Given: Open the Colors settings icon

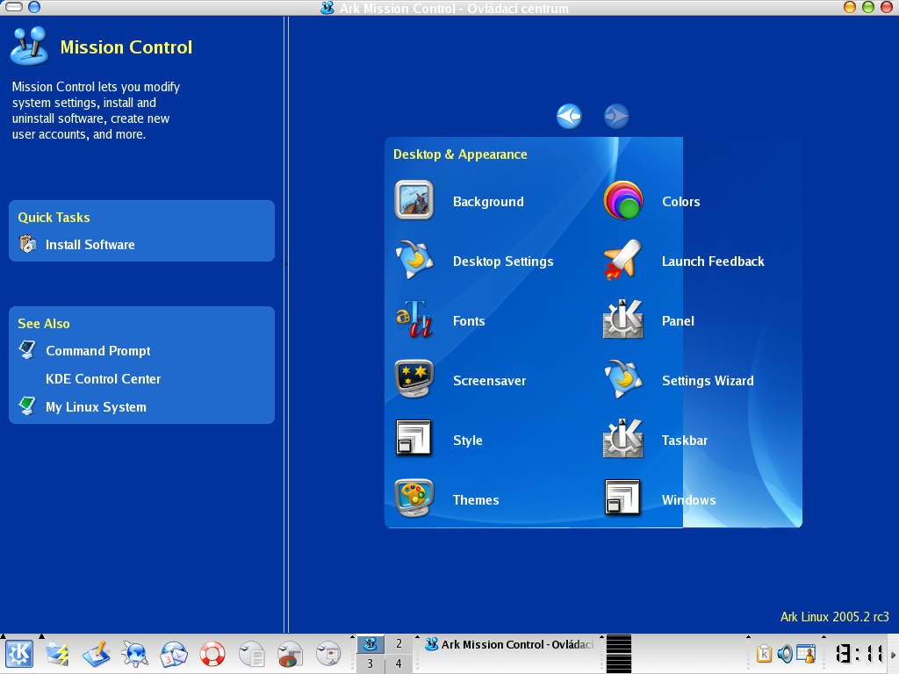Looking at the screenshot, I should coord(622,201).
